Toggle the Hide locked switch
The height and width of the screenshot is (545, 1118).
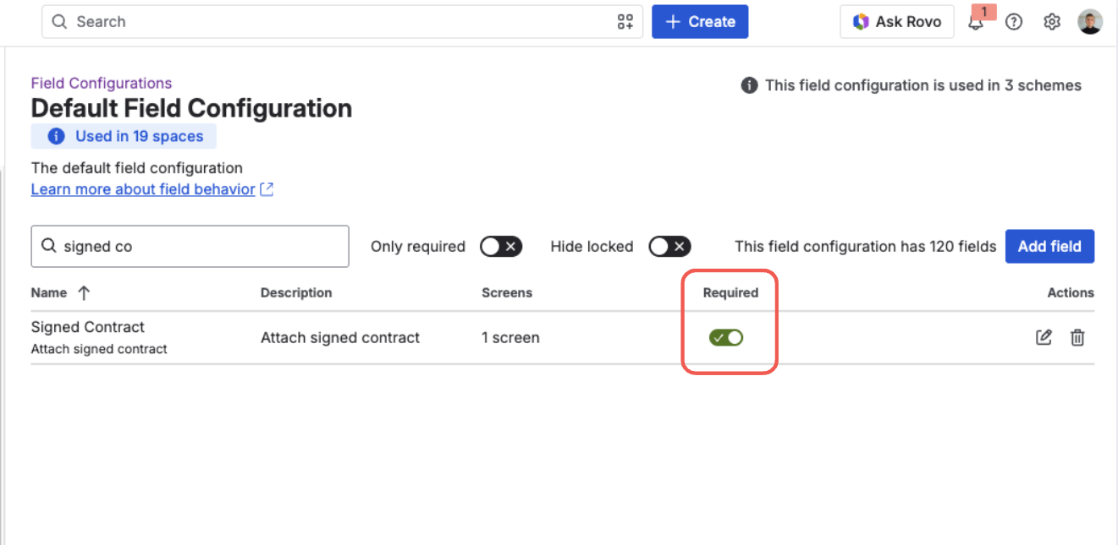click(x=670, y=247)
